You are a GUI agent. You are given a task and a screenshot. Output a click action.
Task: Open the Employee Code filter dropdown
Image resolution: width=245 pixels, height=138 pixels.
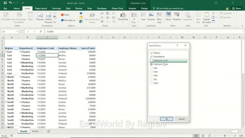click(x=56, y=48)
